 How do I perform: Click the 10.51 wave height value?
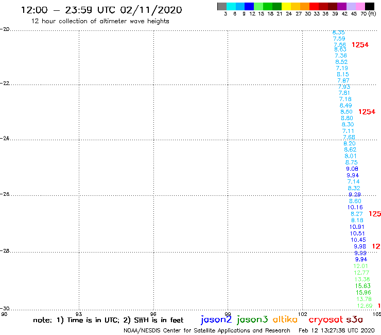[x=357, y=233]
